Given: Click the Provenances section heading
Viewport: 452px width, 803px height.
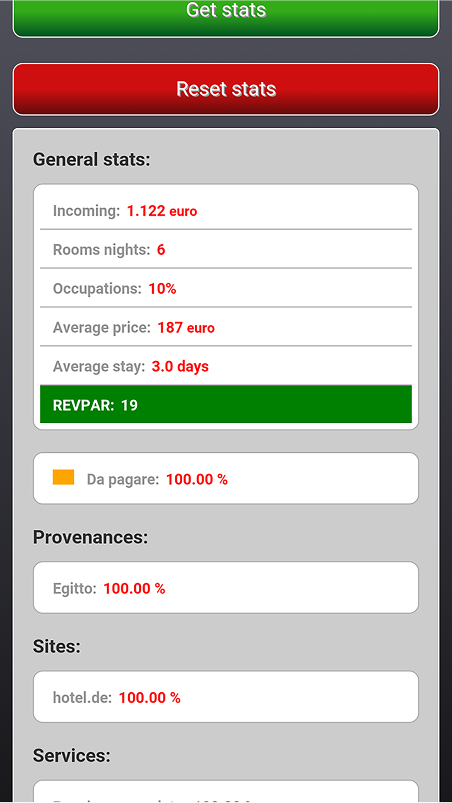Looking at the screenshot, I should click(x=90, y=537).
